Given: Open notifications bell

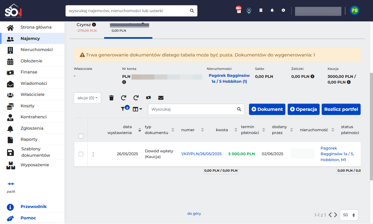Looking at the screenshot, I should click(x=272, y=10).
